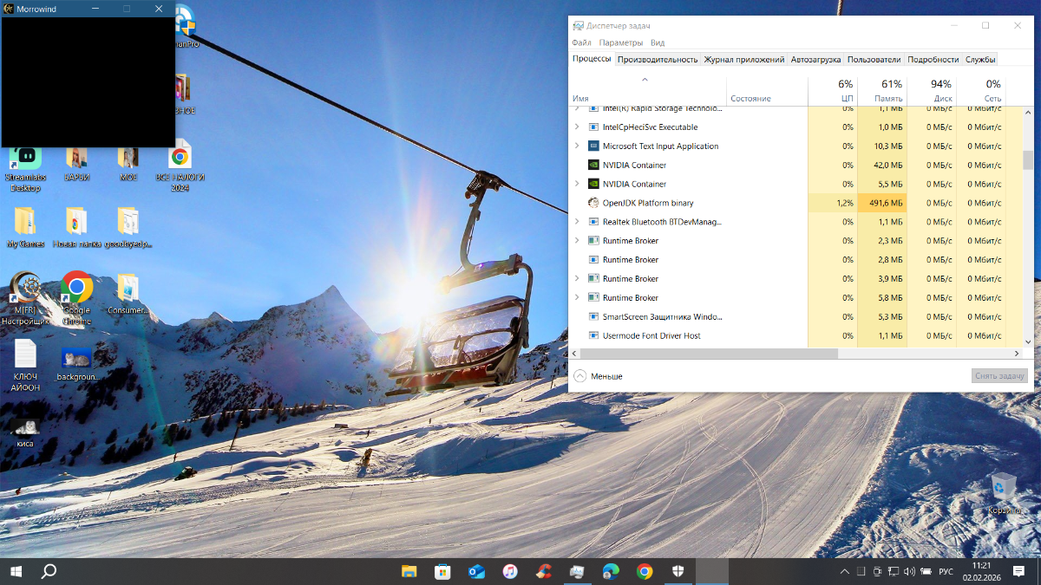Image resolution: width=1041 pixels, height=585 pixels.
Task: Open the Recycle Bin on the desktop
Action: (1004, 488)
